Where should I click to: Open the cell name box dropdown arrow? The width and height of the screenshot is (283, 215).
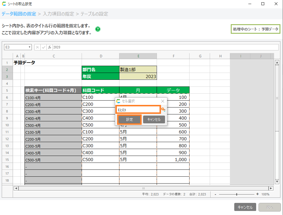point(30,47)
